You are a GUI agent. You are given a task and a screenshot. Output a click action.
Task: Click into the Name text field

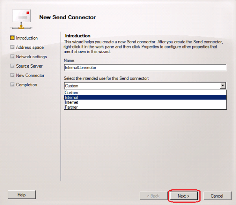point(145,68)
